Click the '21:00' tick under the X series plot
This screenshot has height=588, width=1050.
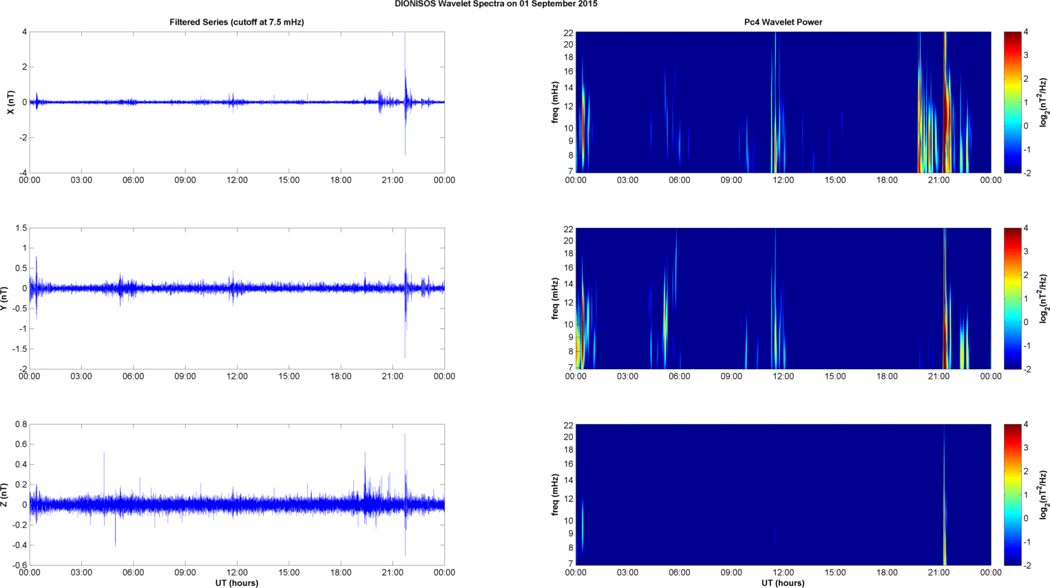pos(392,180)
